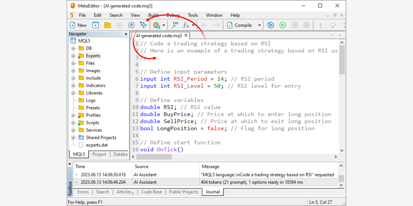
Task: Expand the Include folder node
Action: [73, 78]
